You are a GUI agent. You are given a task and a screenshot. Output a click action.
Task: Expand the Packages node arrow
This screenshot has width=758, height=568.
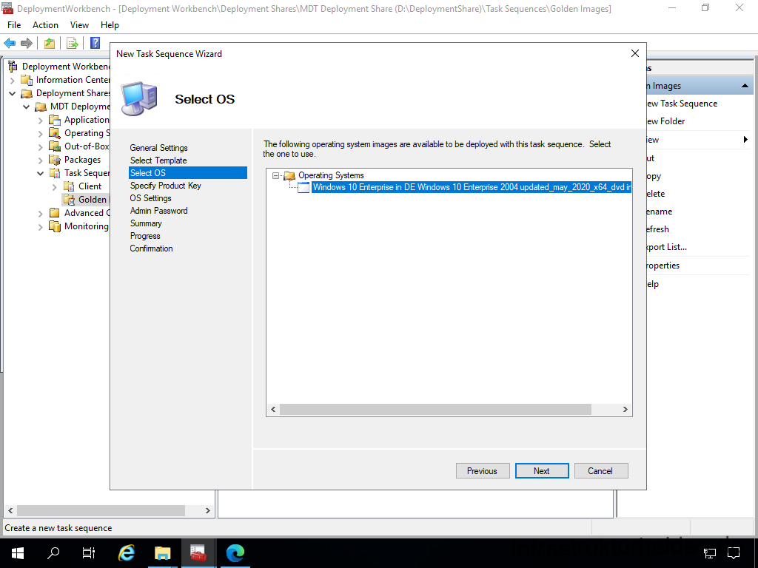pyautogui.click(x=41, y=160)
